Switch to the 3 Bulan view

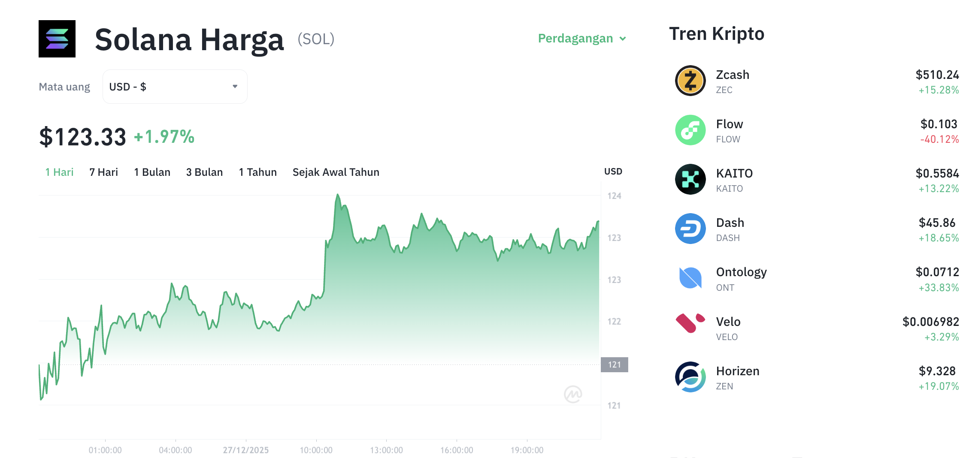[204, 172]
